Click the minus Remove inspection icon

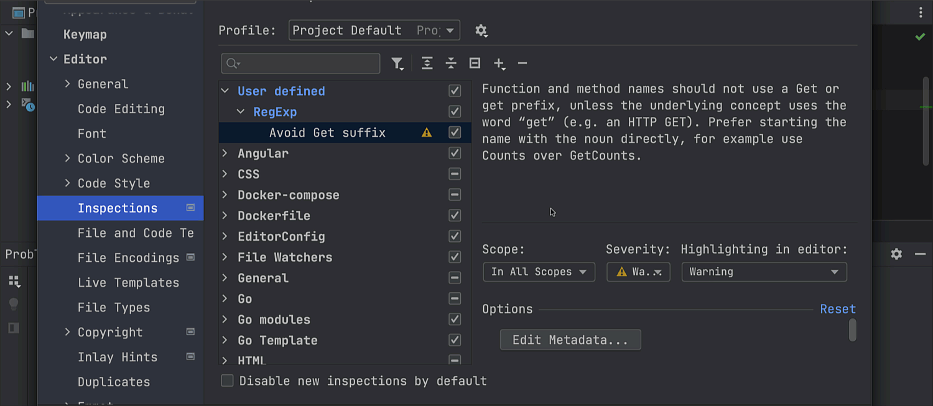tap(522, 63)
